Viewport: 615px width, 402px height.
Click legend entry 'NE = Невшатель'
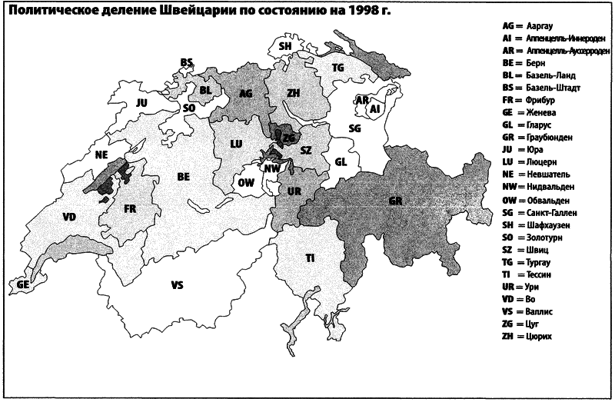pyautogui.click(x=536, y=174)
